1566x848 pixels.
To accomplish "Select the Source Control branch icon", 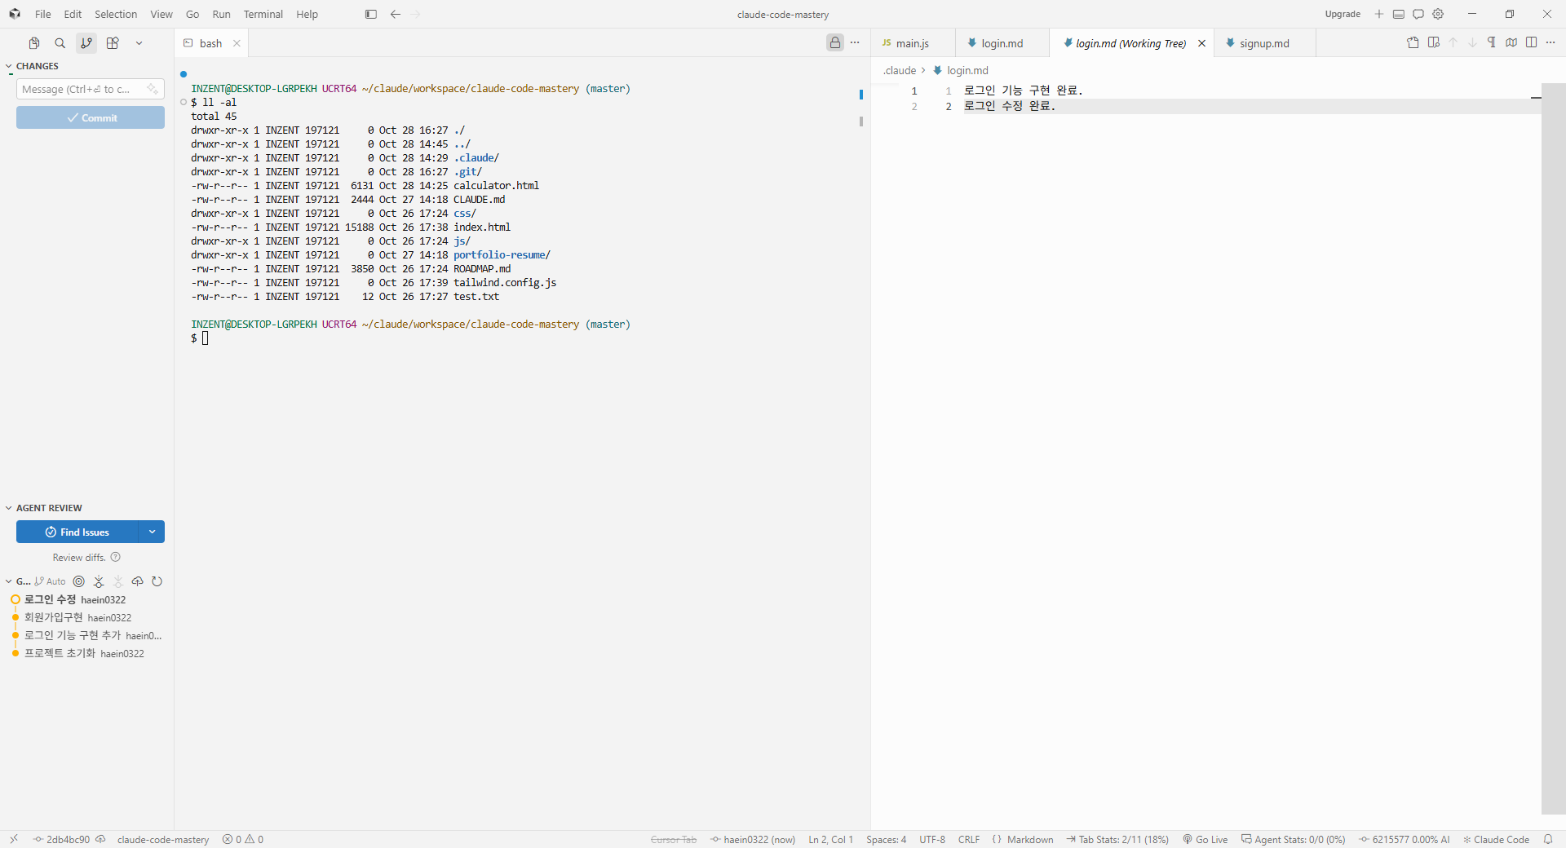I will tap(86, 43).
